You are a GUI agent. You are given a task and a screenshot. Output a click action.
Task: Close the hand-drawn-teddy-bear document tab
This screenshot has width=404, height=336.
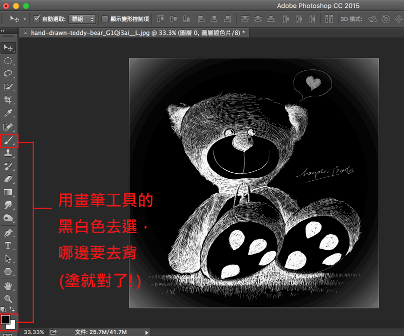pos(25,32)
